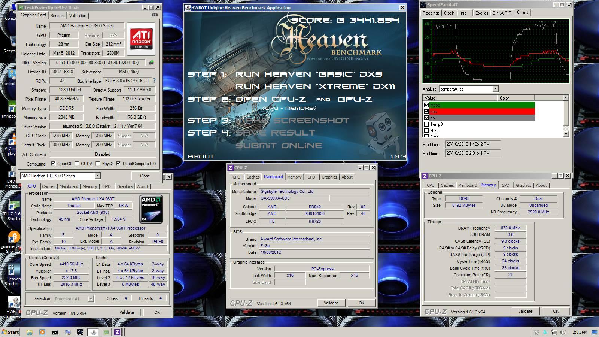Click the AMD Phenom II logo in CPU-Z
Screen dimensions: 599x337
151,209
